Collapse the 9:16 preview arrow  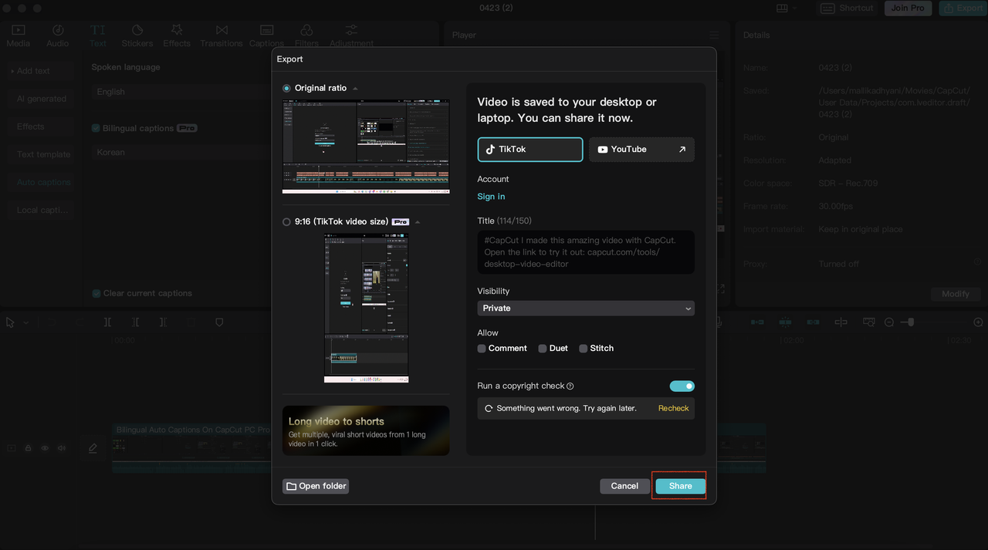(x=418, y=222)
